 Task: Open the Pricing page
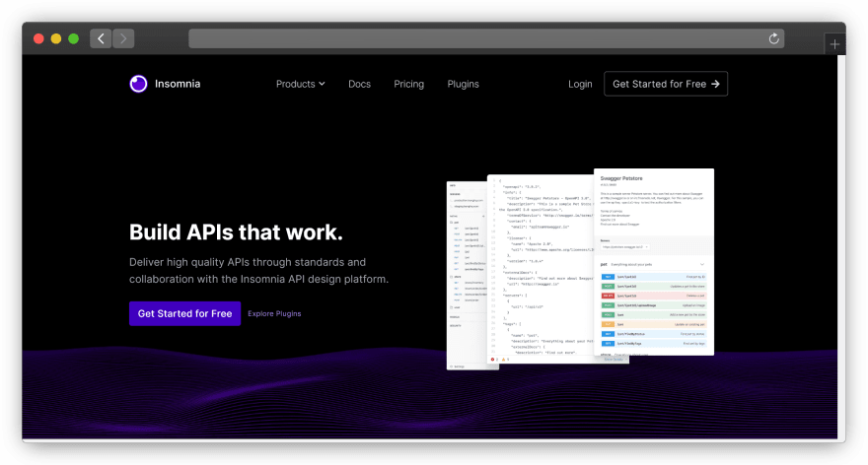408,84
